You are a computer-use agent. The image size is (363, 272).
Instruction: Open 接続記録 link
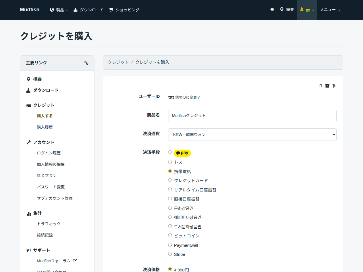[x=45, y=235]
